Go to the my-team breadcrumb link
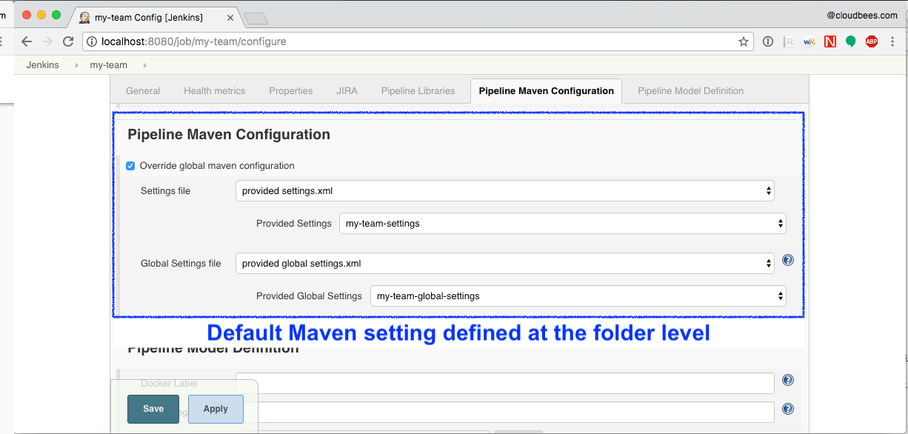Screen dimensions: 908x434 (108, 65)
